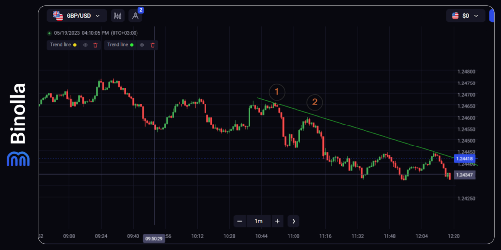Toggle visibility of the green Trend line
Image resolution: width=501 pixels, height=250 pixels.
(142, 45)
